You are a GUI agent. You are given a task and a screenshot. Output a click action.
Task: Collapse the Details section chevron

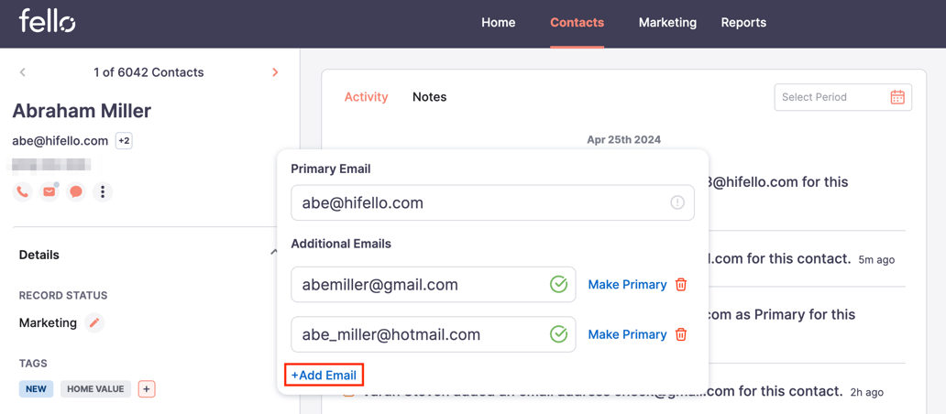click(x=274, y=252)
